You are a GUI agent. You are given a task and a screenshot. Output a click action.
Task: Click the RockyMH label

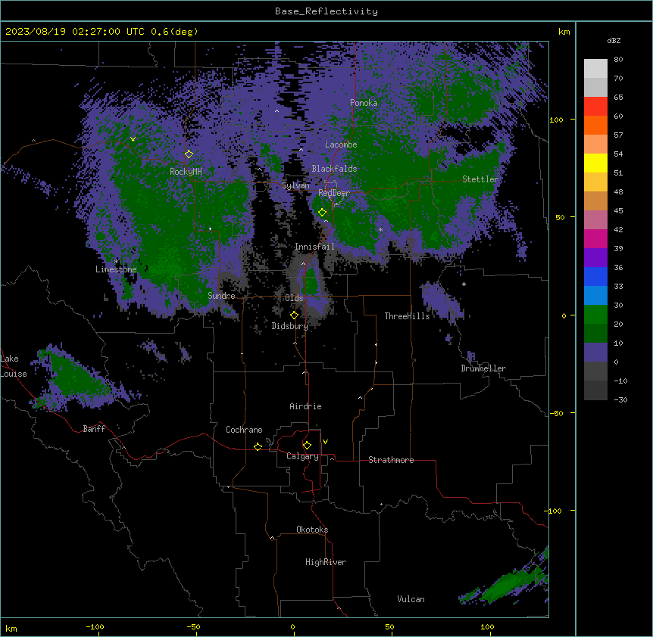tap(186, 172)
